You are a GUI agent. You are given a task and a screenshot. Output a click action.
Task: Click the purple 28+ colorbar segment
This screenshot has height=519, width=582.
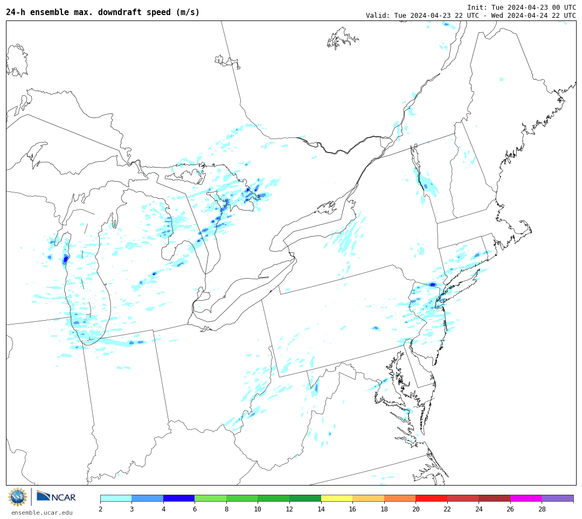[x=558, y=498]
